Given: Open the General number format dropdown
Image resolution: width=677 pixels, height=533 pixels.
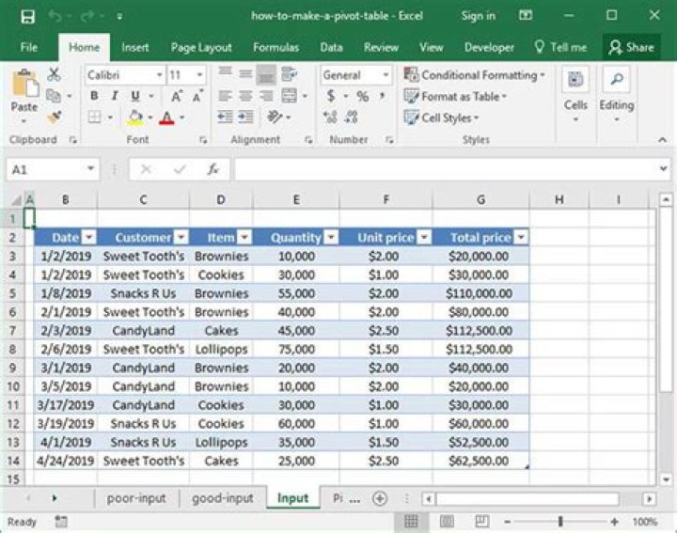Looking at the screenshot, I should click(x=386, y=75).
